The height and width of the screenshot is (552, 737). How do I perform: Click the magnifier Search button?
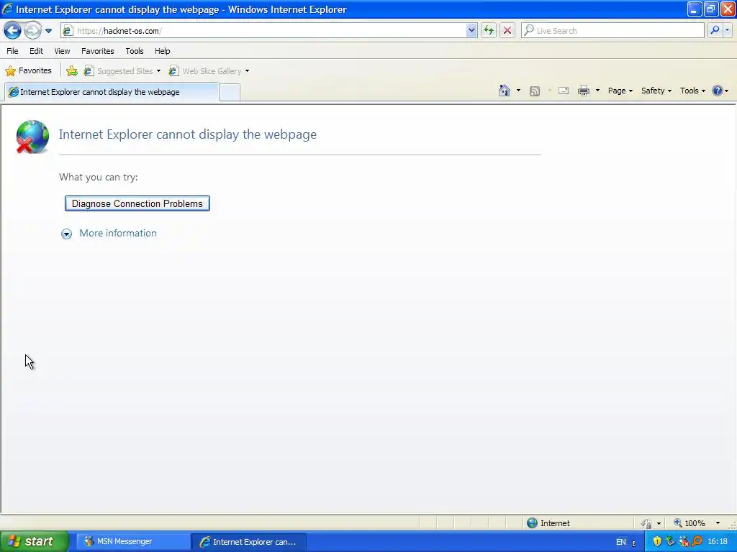click(x=715, y=30)
